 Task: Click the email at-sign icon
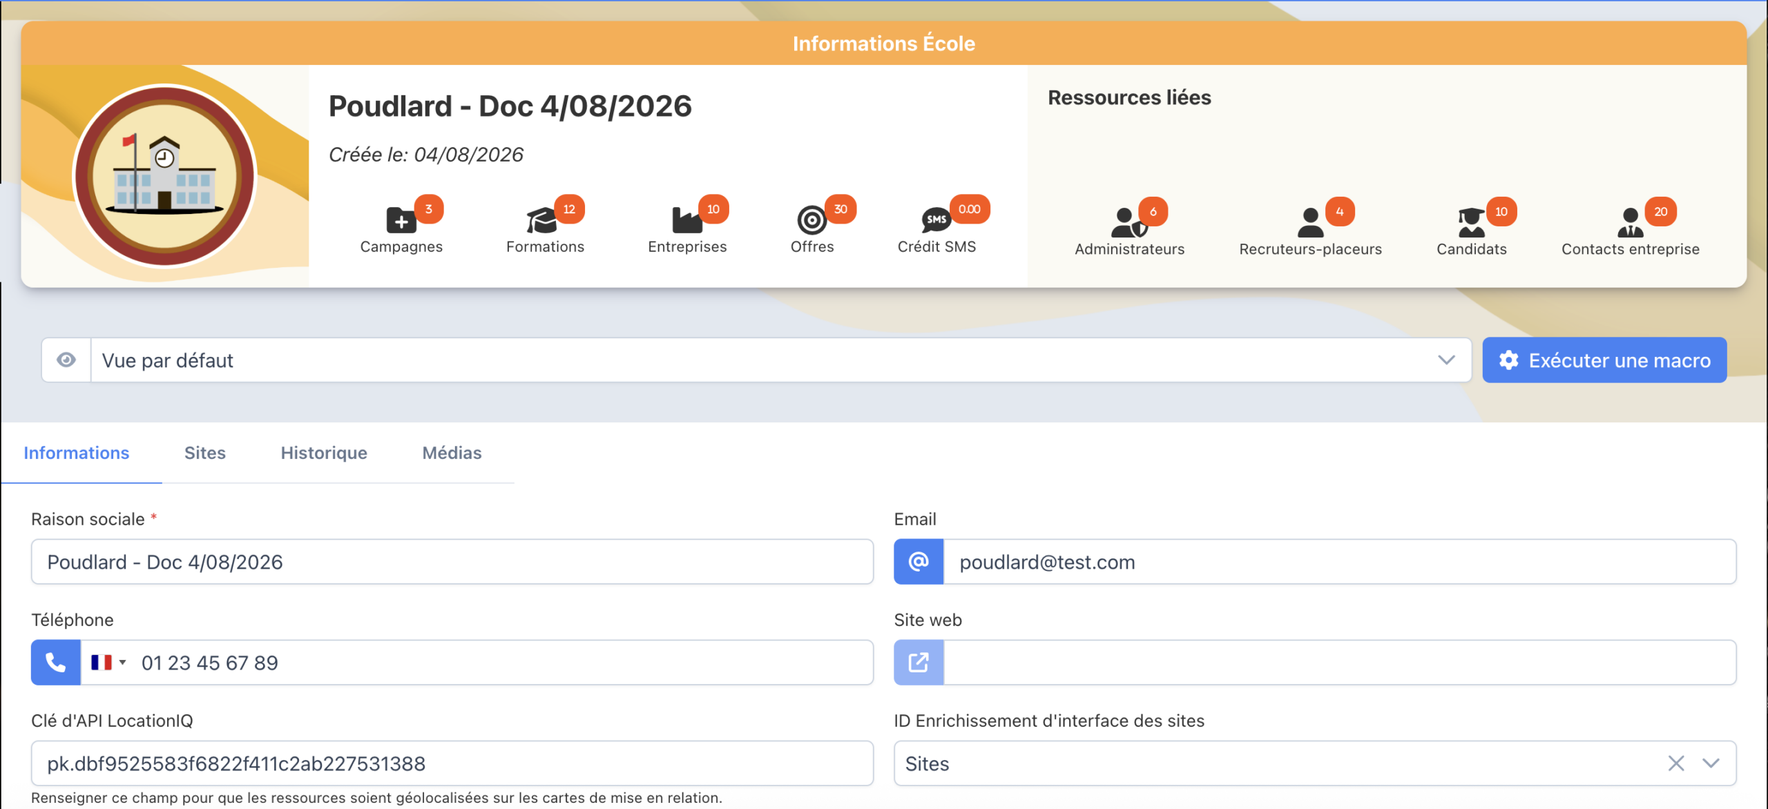919,562
